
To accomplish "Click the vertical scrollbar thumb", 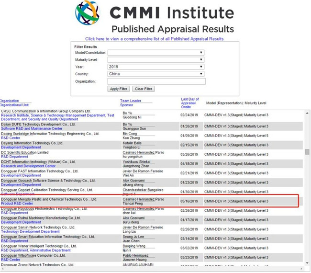I will (307, 152).
